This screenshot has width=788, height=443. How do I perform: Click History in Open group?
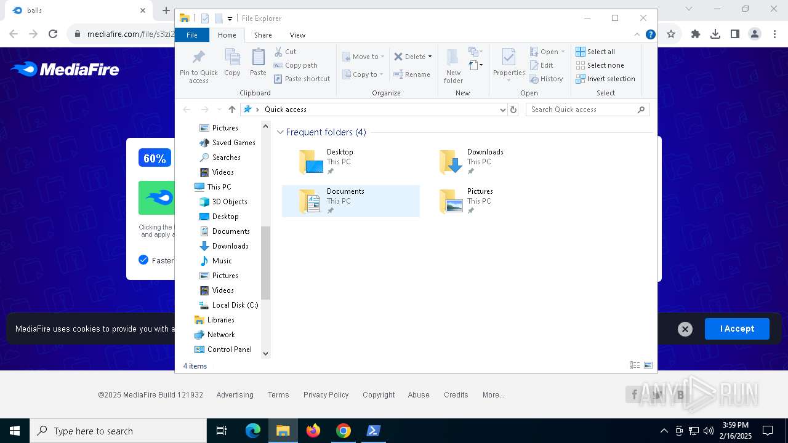(x=546, y=79)
